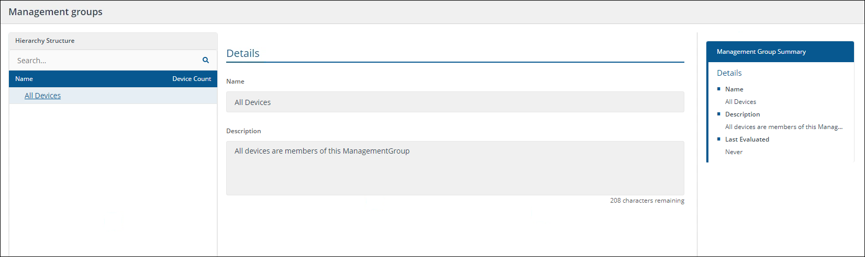Click the Search input field
865x257 pixels.
105,61
